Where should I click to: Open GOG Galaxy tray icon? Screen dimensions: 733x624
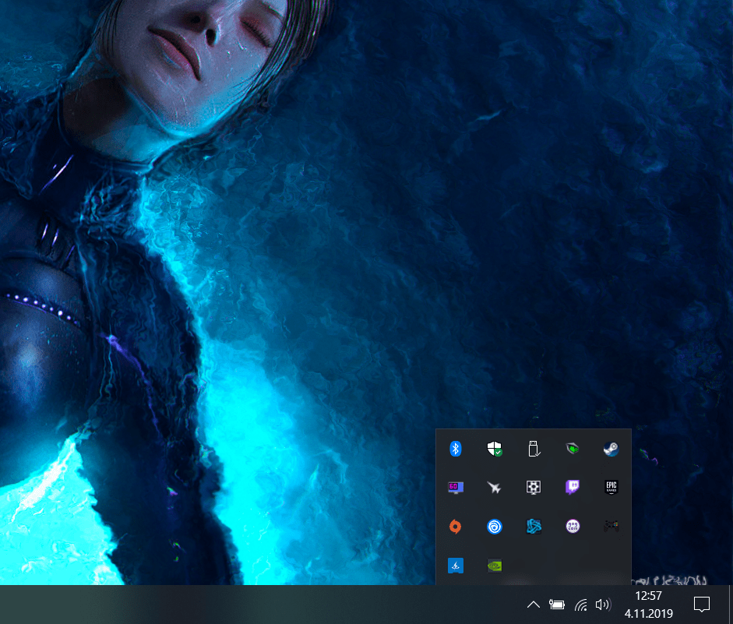[573, 527]
